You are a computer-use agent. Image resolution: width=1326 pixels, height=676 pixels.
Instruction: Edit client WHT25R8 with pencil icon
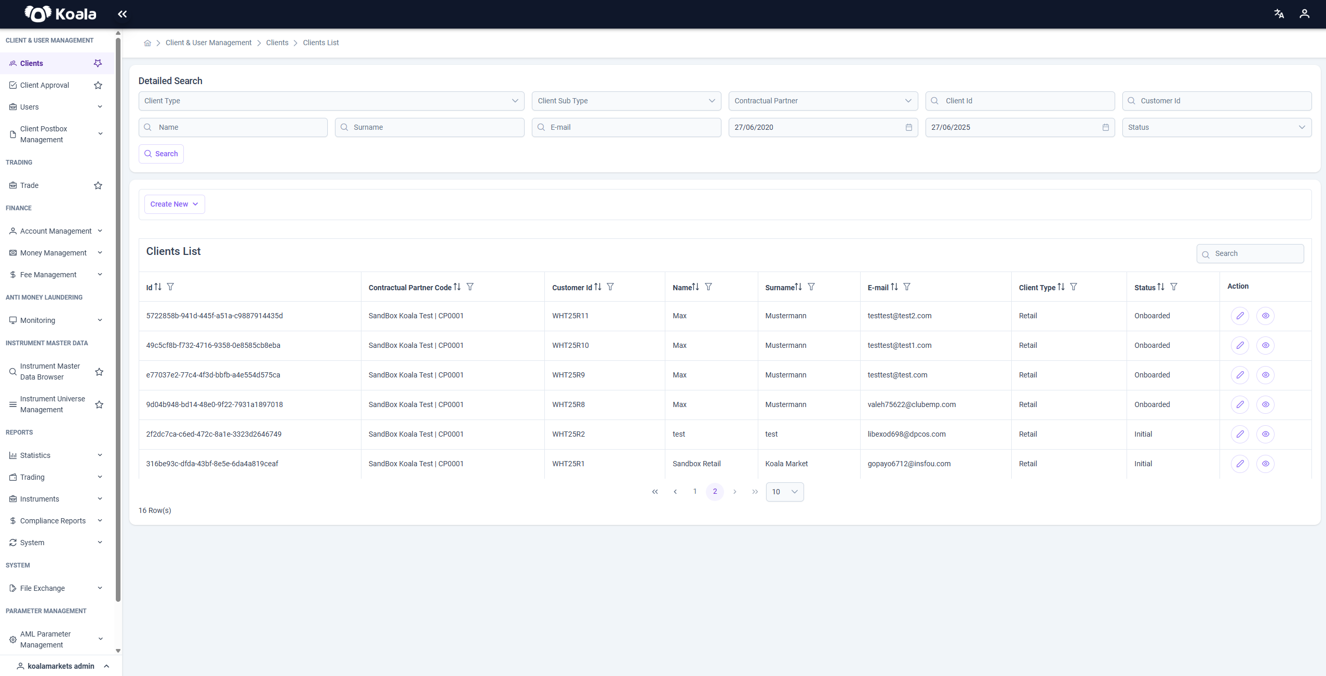point(1240,404)
